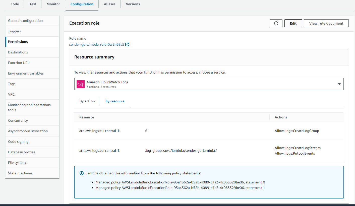Image resolution: width=355 pixels, height=206 pixels.
Task: Click Allow: logs:PutLogEvents action text
Action: click(x=295, y=153)
